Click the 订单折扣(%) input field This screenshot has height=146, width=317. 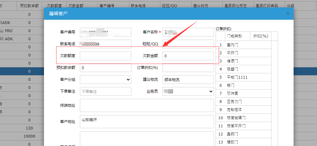click(188, 68)
